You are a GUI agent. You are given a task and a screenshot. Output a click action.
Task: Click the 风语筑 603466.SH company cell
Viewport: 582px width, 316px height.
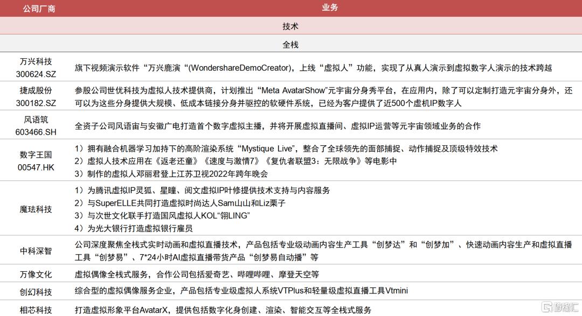coord(36,126)
